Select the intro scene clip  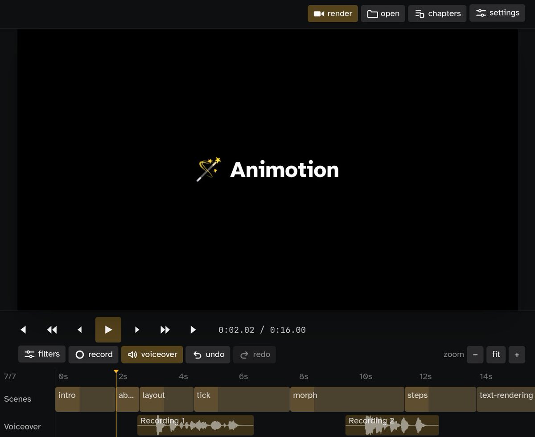click(85, 399)
